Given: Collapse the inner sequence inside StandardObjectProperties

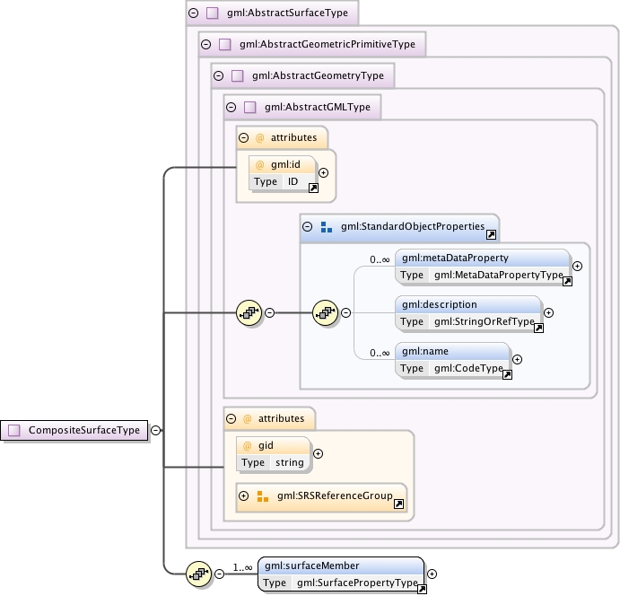Looking at the screenshot, I should (346, 313).
